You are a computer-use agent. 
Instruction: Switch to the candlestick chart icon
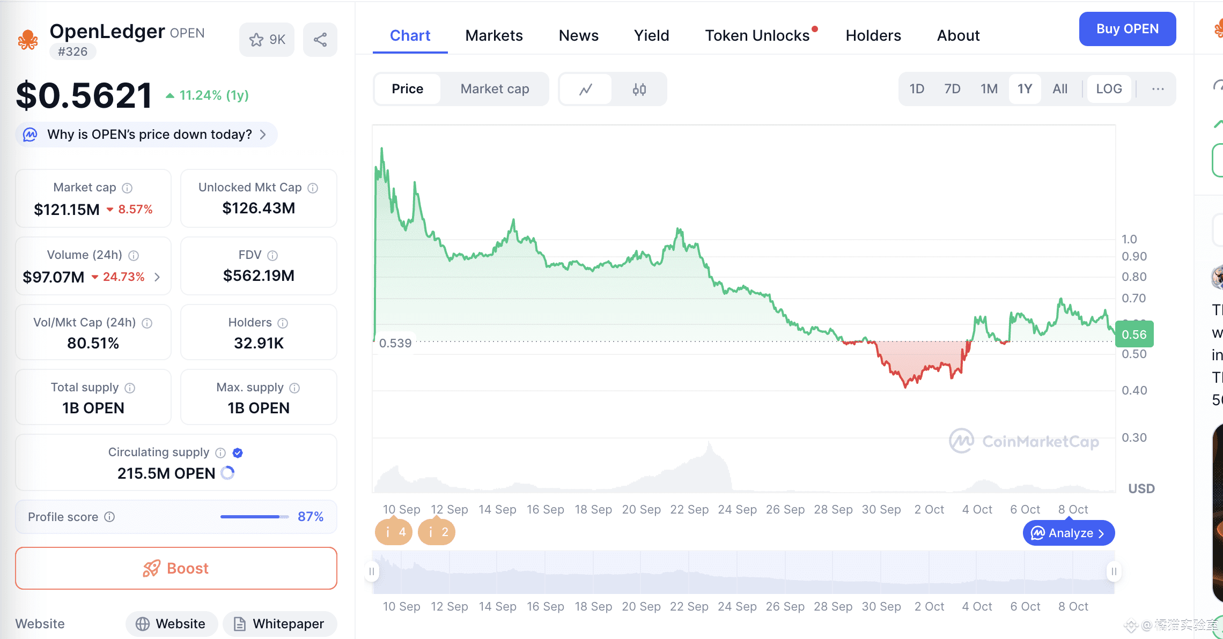639,89
